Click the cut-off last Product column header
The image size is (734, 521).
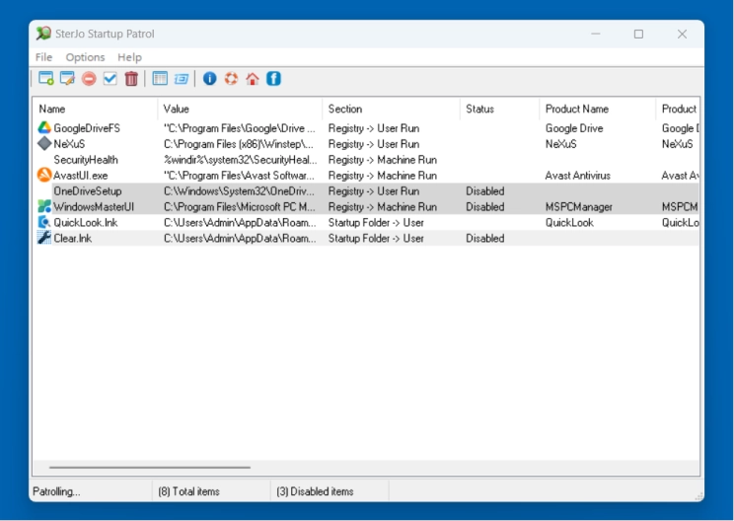coord(678,109)
